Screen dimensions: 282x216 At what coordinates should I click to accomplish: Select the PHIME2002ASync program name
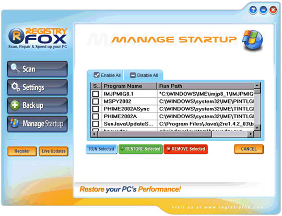(126, 109)
